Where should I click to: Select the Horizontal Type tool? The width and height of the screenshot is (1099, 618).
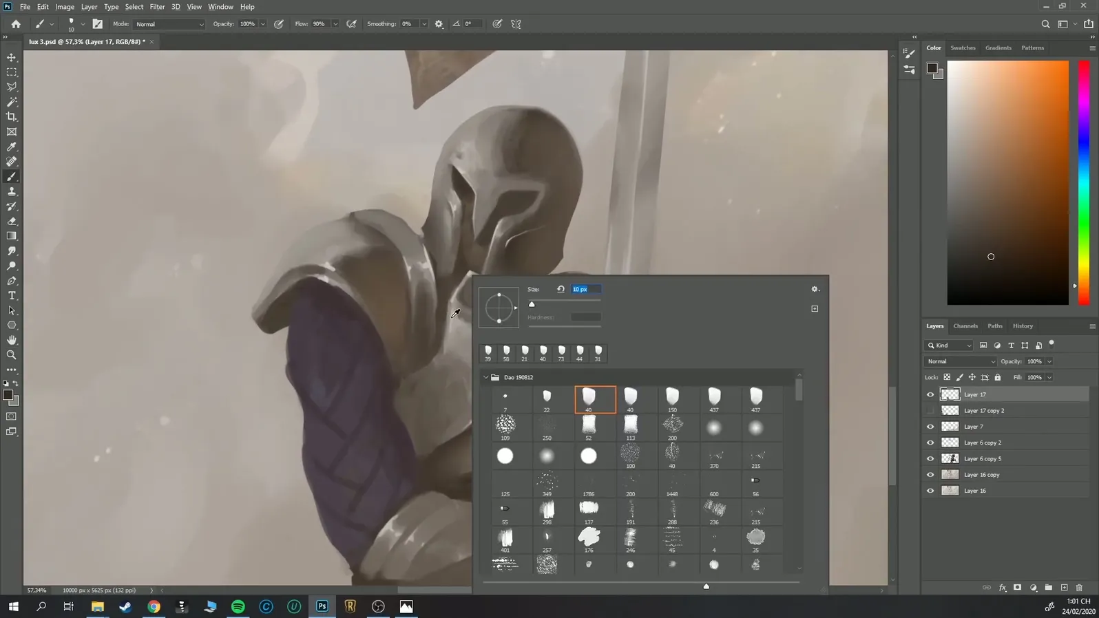tap(12, 296)
